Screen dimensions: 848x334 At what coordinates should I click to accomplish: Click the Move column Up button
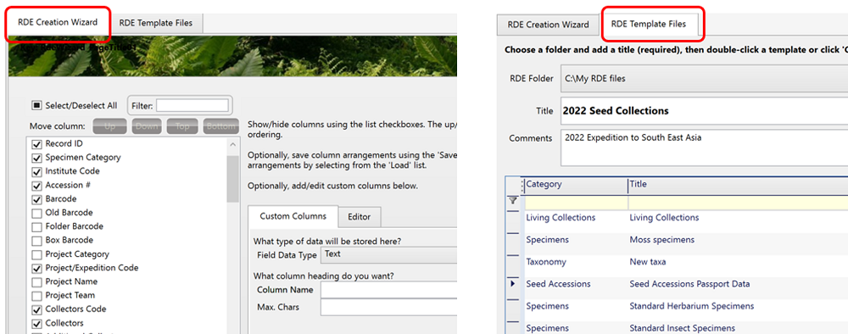click(x=109, y=126)
